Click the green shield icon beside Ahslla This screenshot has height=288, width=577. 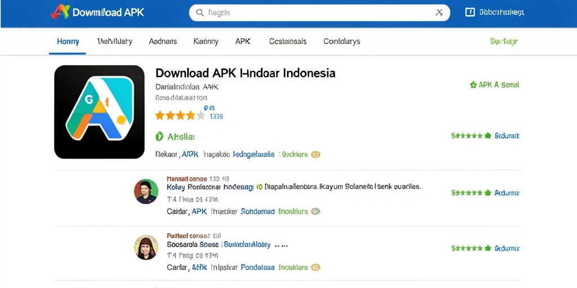[x=159, y=137]
